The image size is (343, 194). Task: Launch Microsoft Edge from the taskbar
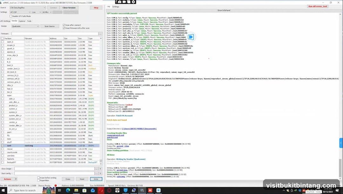pos(68,190)
